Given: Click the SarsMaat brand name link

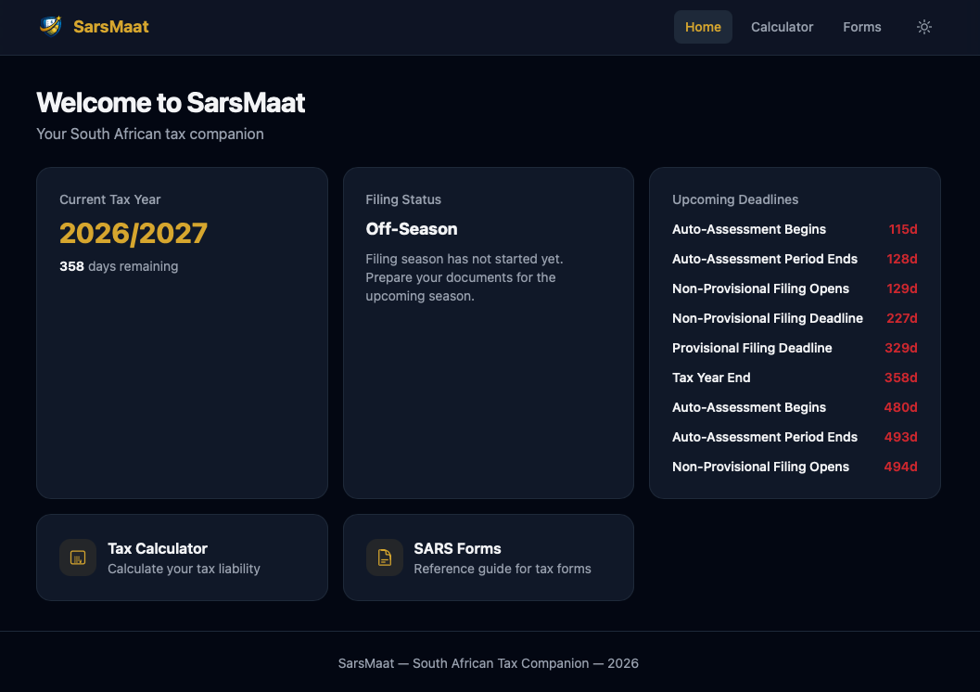Looking at the screenshot, I should click(x=111, y=27).
